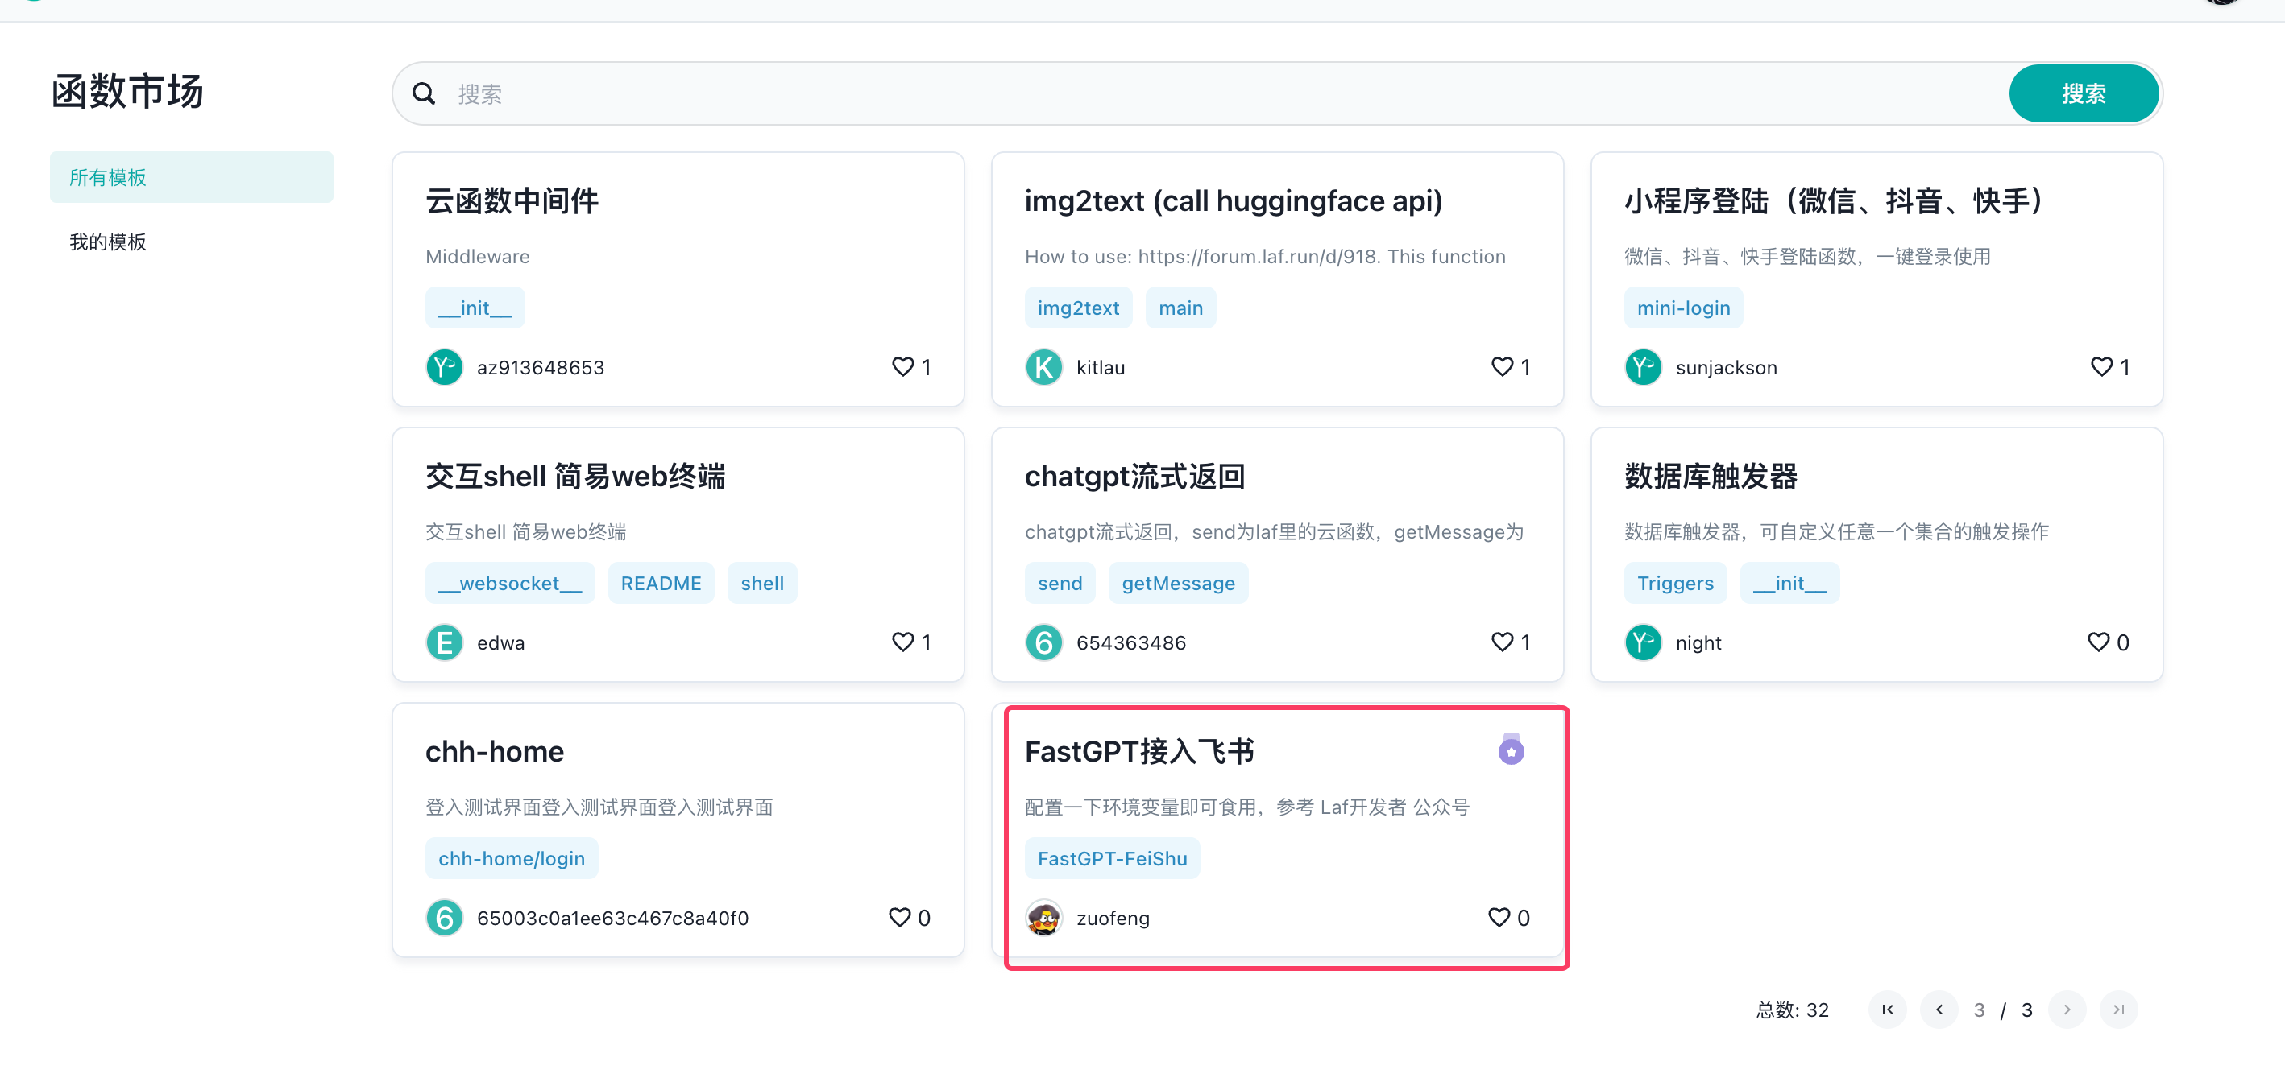Screen dimensions: 2285x1082
Task: Open the chatgpt流式返回 template title
Action: click(x=1134, y=477)
